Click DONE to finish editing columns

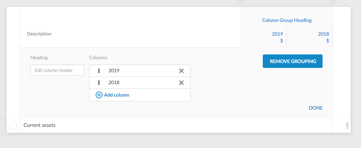[316, 108]
